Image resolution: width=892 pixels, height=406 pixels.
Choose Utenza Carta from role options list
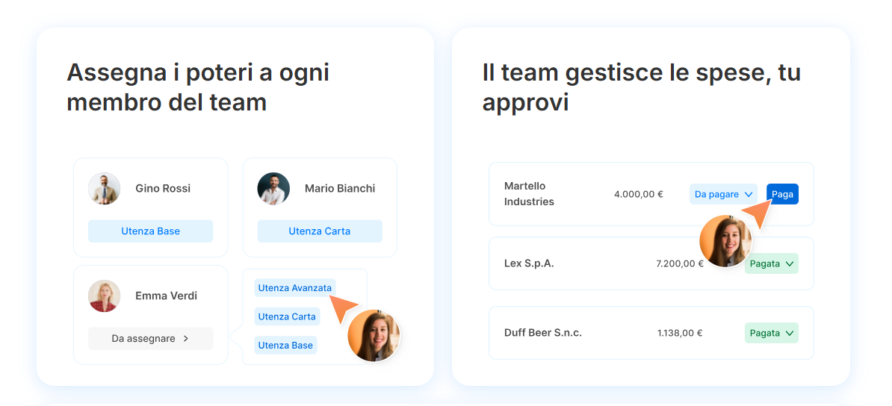(287, 316)
